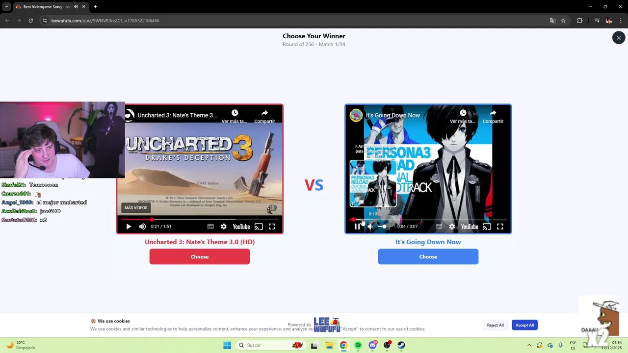Bookmark this page with the star

point(563,21)
